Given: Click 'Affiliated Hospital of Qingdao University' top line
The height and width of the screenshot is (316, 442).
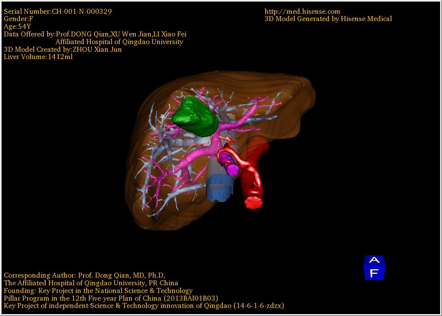Looking at the screenshot, I should pyautogui.click(x=119, y=42).
